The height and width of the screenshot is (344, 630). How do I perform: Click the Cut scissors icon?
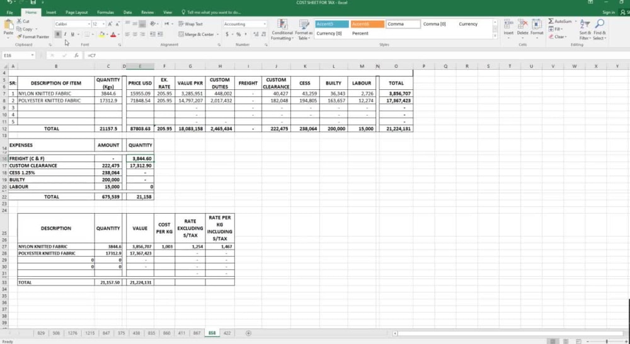[x=19, y=21]
